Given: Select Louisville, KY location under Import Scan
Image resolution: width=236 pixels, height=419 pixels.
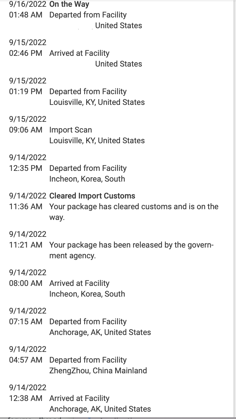Looking at the screenshot, I should [x=97, y=141].
